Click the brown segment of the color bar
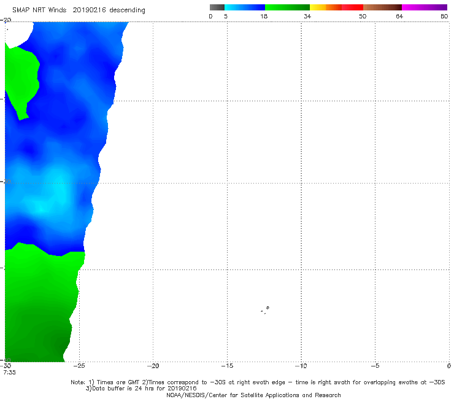This screenshot has height=399, width=454. [382, 7]
